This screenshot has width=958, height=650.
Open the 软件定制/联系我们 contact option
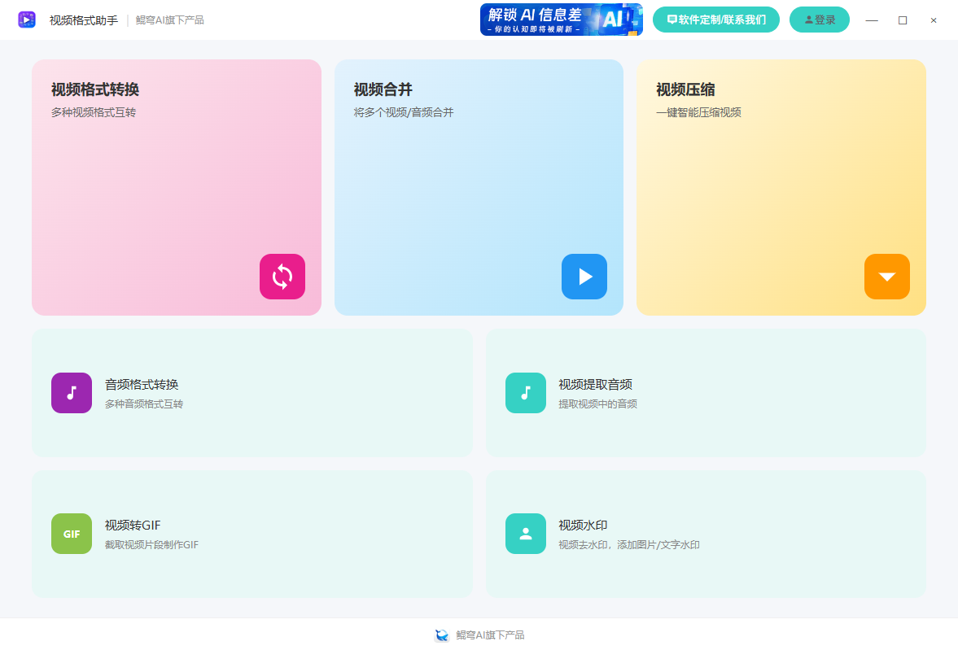pos(716,19)
